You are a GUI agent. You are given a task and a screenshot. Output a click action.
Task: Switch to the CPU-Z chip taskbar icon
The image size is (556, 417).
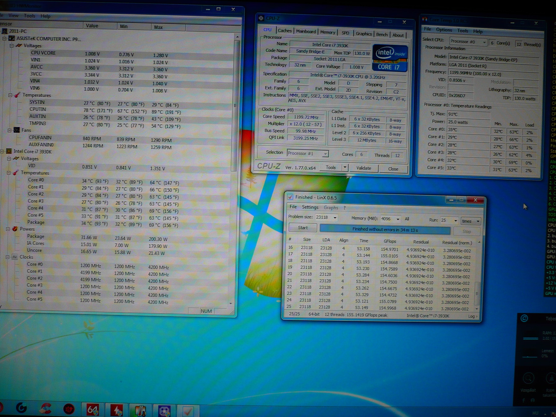point(164,411)
